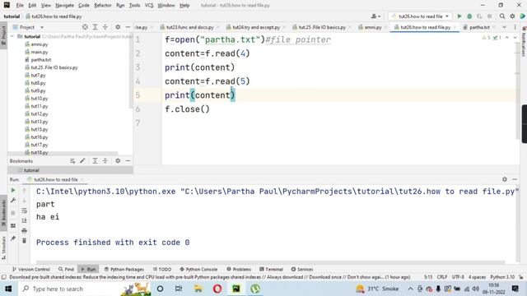
Task: Collapse the tutorial project root folder
Action: point(12,36)
